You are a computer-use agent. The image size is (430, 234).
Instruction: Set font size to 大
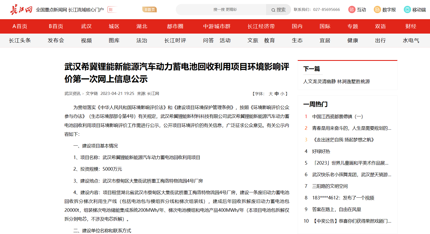[271, 94]
